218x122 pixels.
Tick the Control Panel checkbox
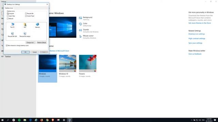click(26, 16)
